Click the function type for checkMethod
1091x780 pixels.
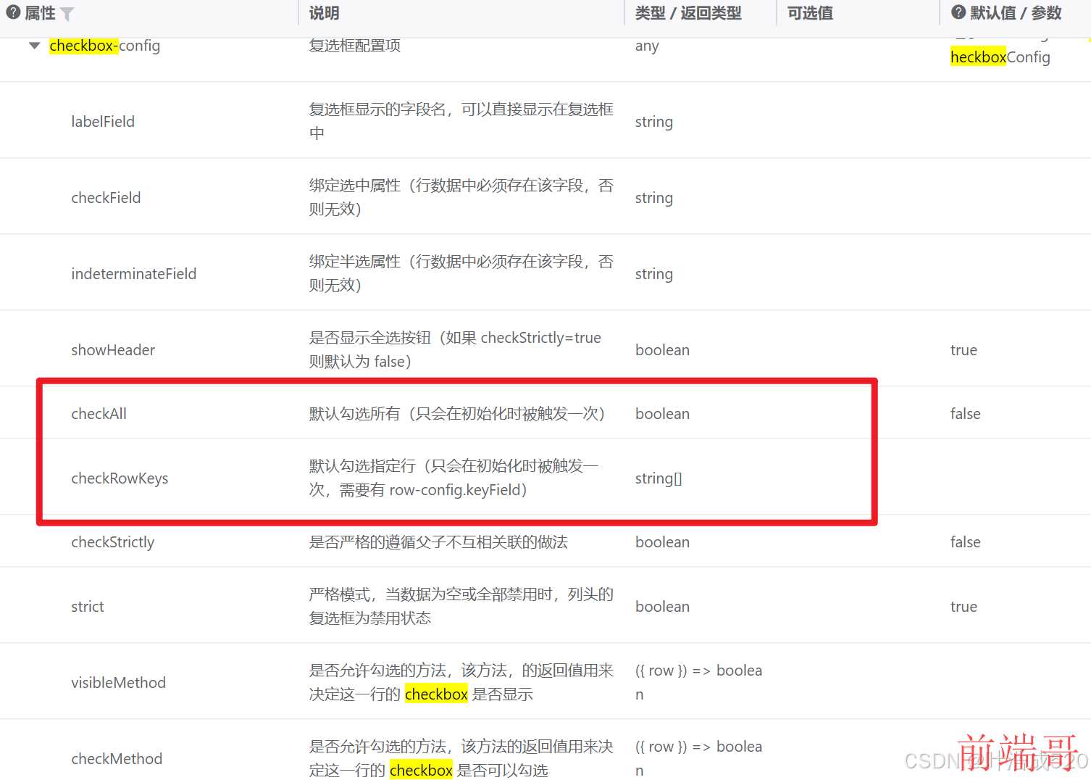pos(698,758)
